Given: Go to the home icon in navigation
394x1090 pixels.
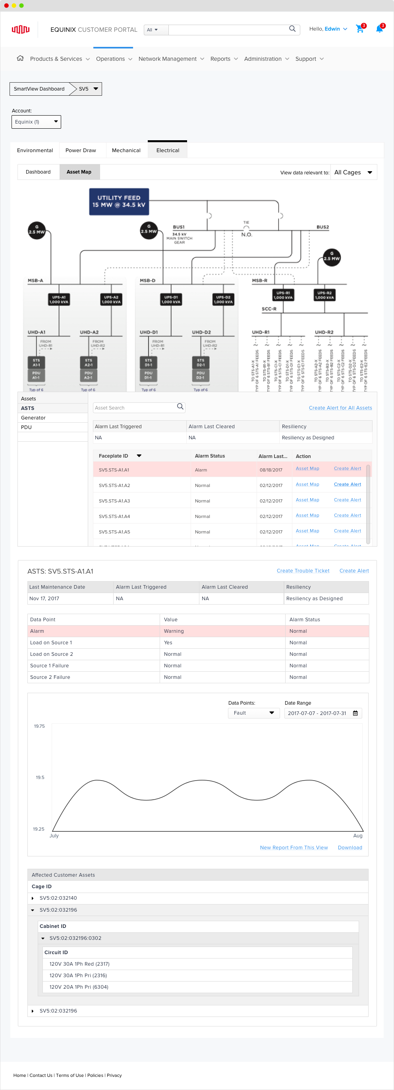Looking at the screenshot, I should (x=20, y=58).
